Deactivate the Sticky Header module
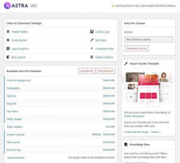Viewport: 180px width, 163px height. tap(109, 119)
